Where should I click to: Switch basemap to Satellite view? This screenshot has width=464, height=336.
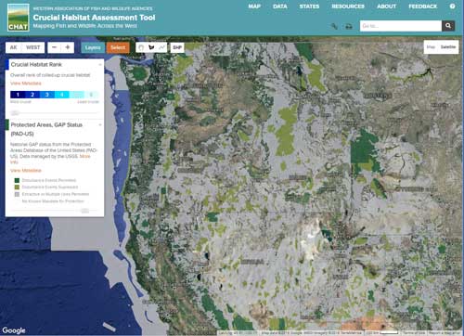(x=448, y=47)
